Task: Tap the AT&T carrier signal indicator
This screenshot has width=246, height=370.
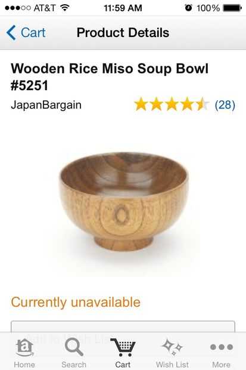Action: [x=30, y=8]
